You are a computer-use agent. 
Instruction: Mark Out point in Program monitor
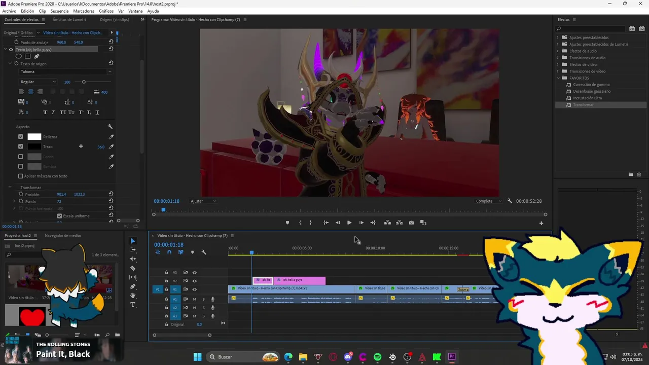(311, 223)
